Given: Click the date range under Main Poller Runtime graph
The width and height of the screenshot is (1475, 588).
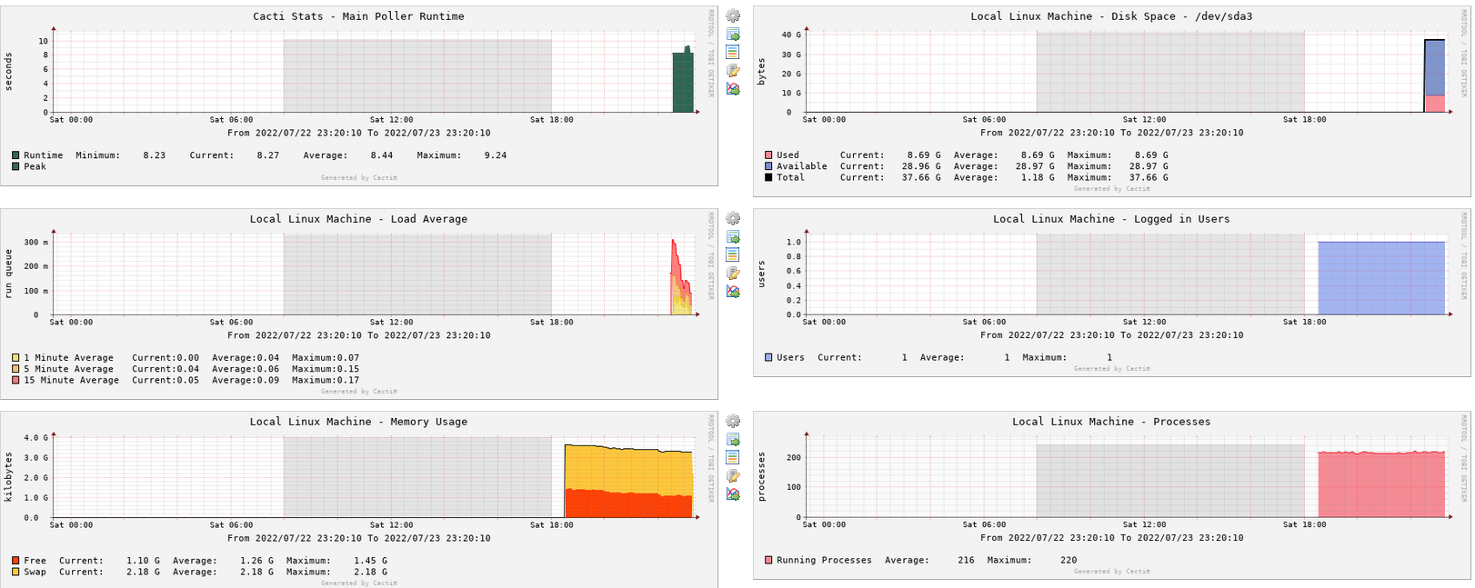Looking at the screenshot, I should click(x=358, y=133).
